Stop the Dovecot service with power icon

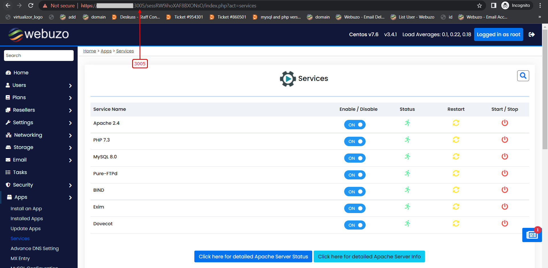tap(505, 224)
